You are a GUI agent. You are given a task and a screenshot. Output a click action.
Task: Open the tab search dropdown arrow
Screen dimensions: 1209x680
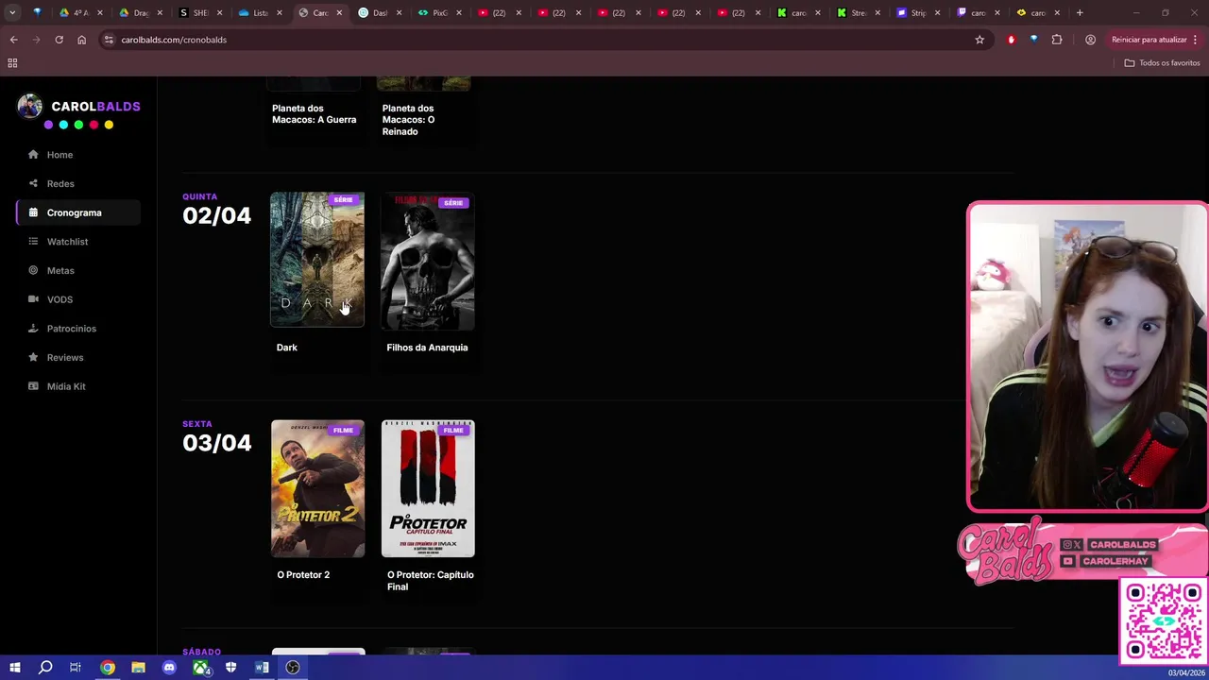(x=12, y=13)
